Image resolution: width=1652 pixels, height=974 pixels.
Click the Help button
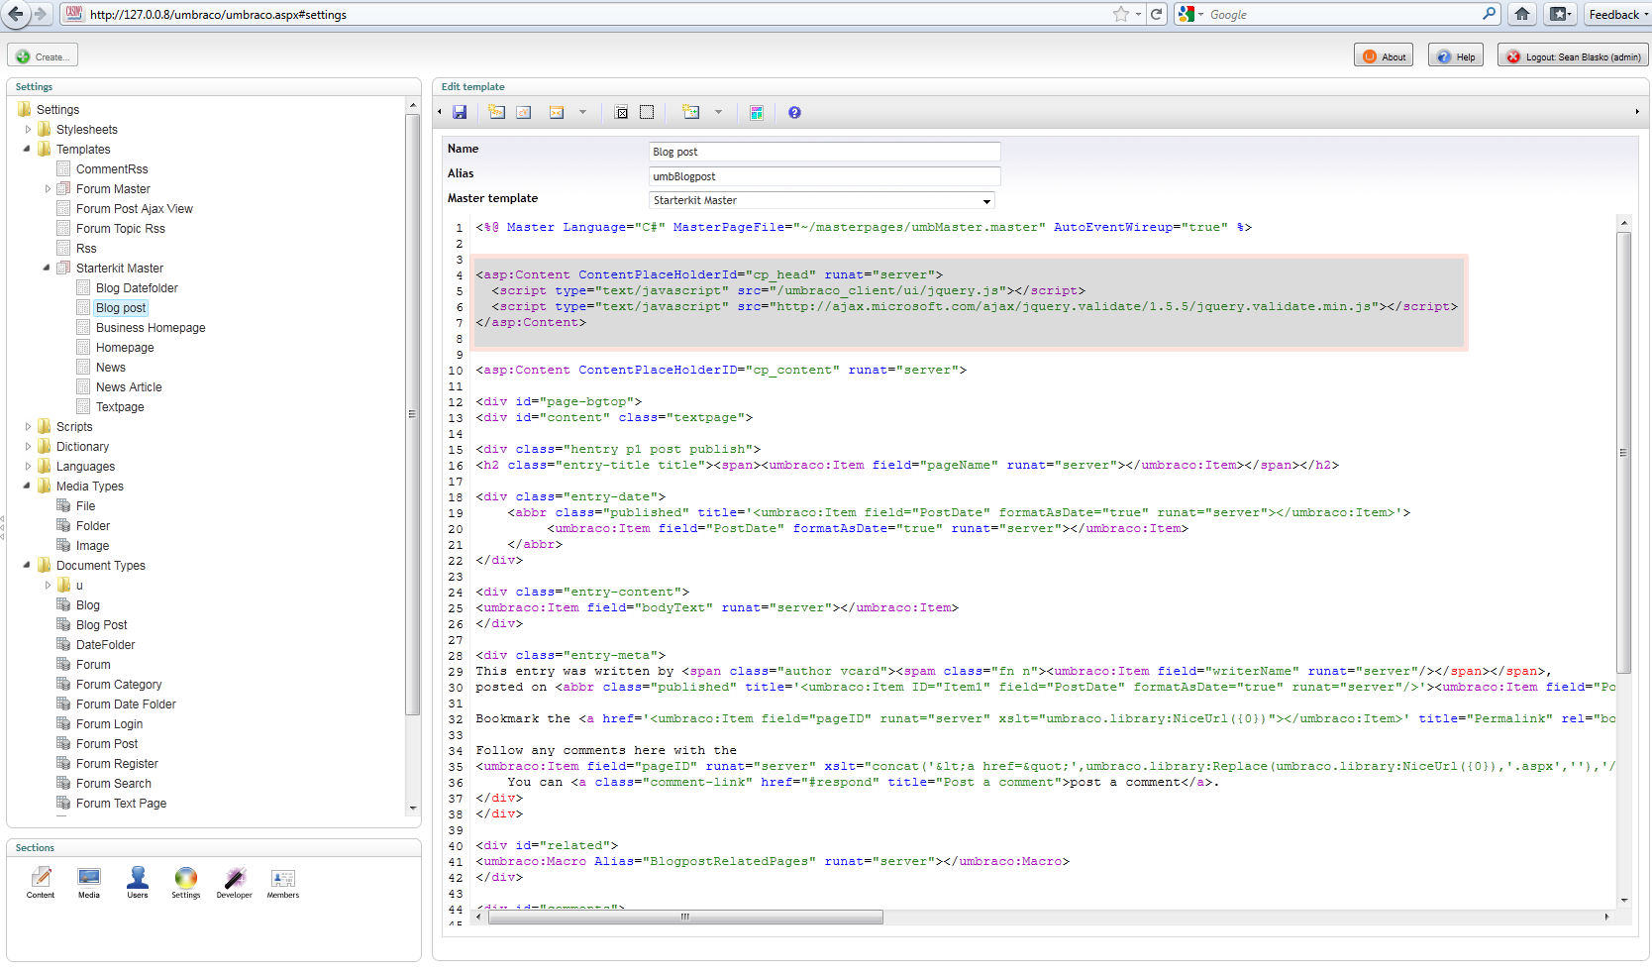1455,56
